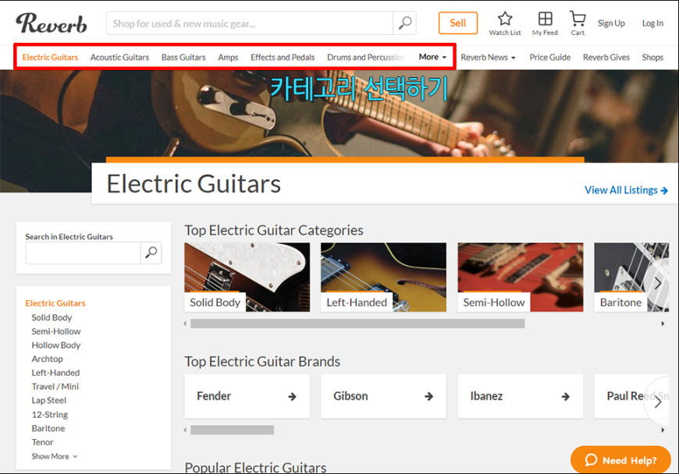The height and width of the screenshot is (474, 679).
Task: Click next chevron on brands carousel
Action: point(658,401)
